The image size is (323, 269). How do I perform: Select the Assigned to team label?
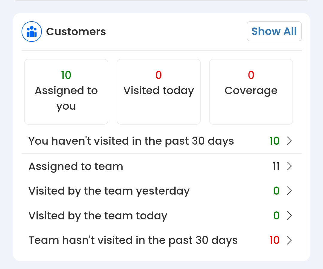click(76, 166)
